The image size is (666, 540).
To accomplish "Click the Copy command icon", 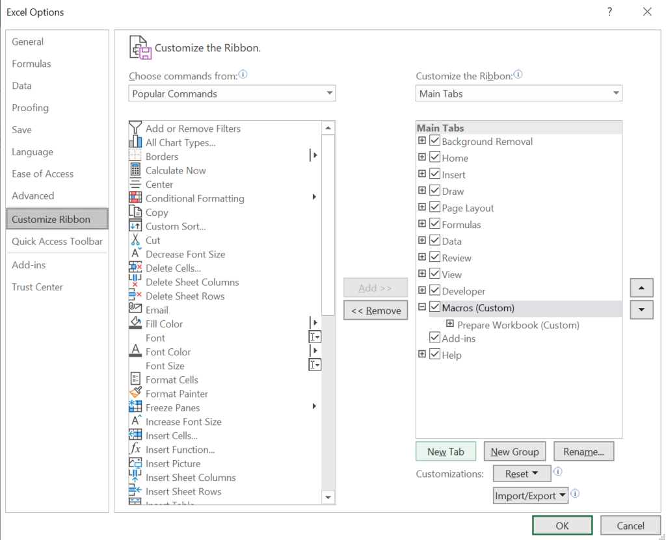I will (x=135, y=212).
